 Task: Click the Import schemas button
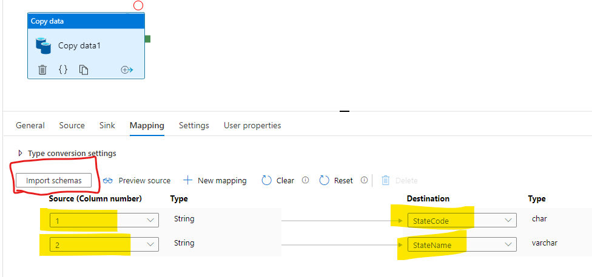click(x=54, y=180)
